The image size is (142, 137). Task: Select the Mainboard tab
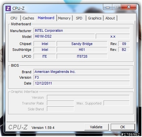point(46,18)
